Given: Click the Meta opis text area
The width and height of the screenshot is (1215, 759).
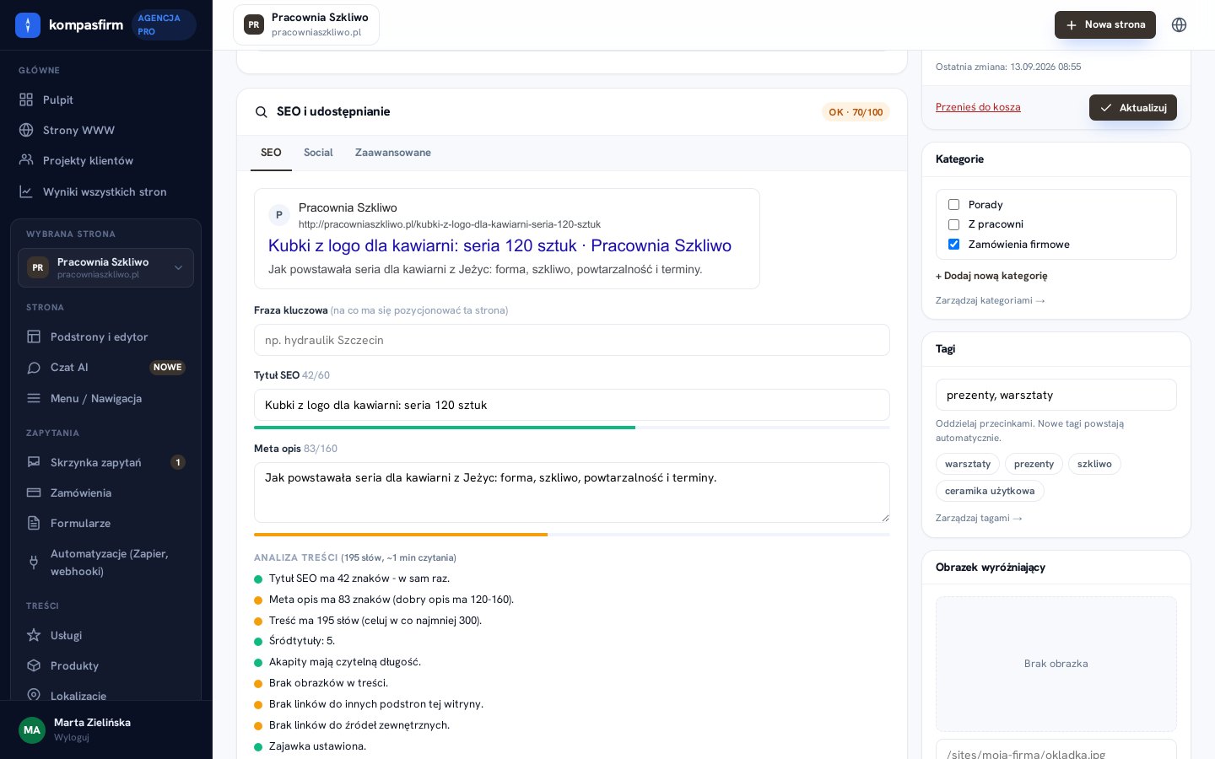Looking at the screenshot, I should tap(572, 493).
